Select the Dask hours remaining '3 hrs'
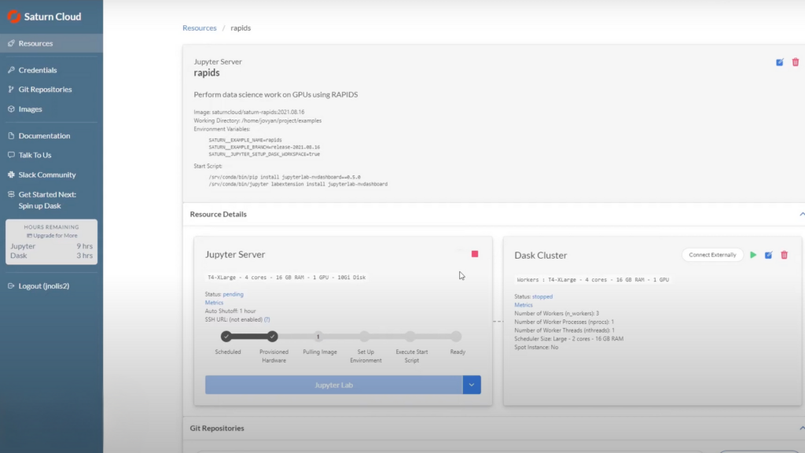Image resolution: width=805 pixels, height=453 pixels. coord(85,256)
